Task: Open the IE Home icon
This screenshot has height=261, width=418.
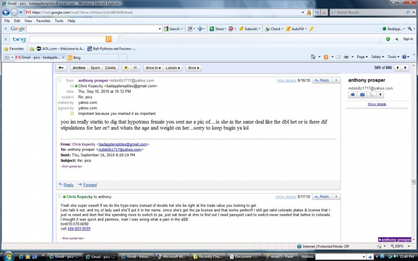Action: click(313, 57)
